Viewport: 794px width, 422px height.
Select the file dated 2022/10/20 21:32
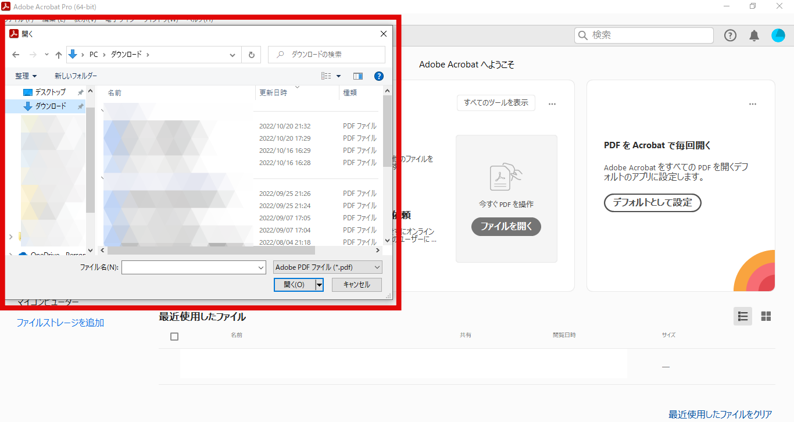[239, 126]
